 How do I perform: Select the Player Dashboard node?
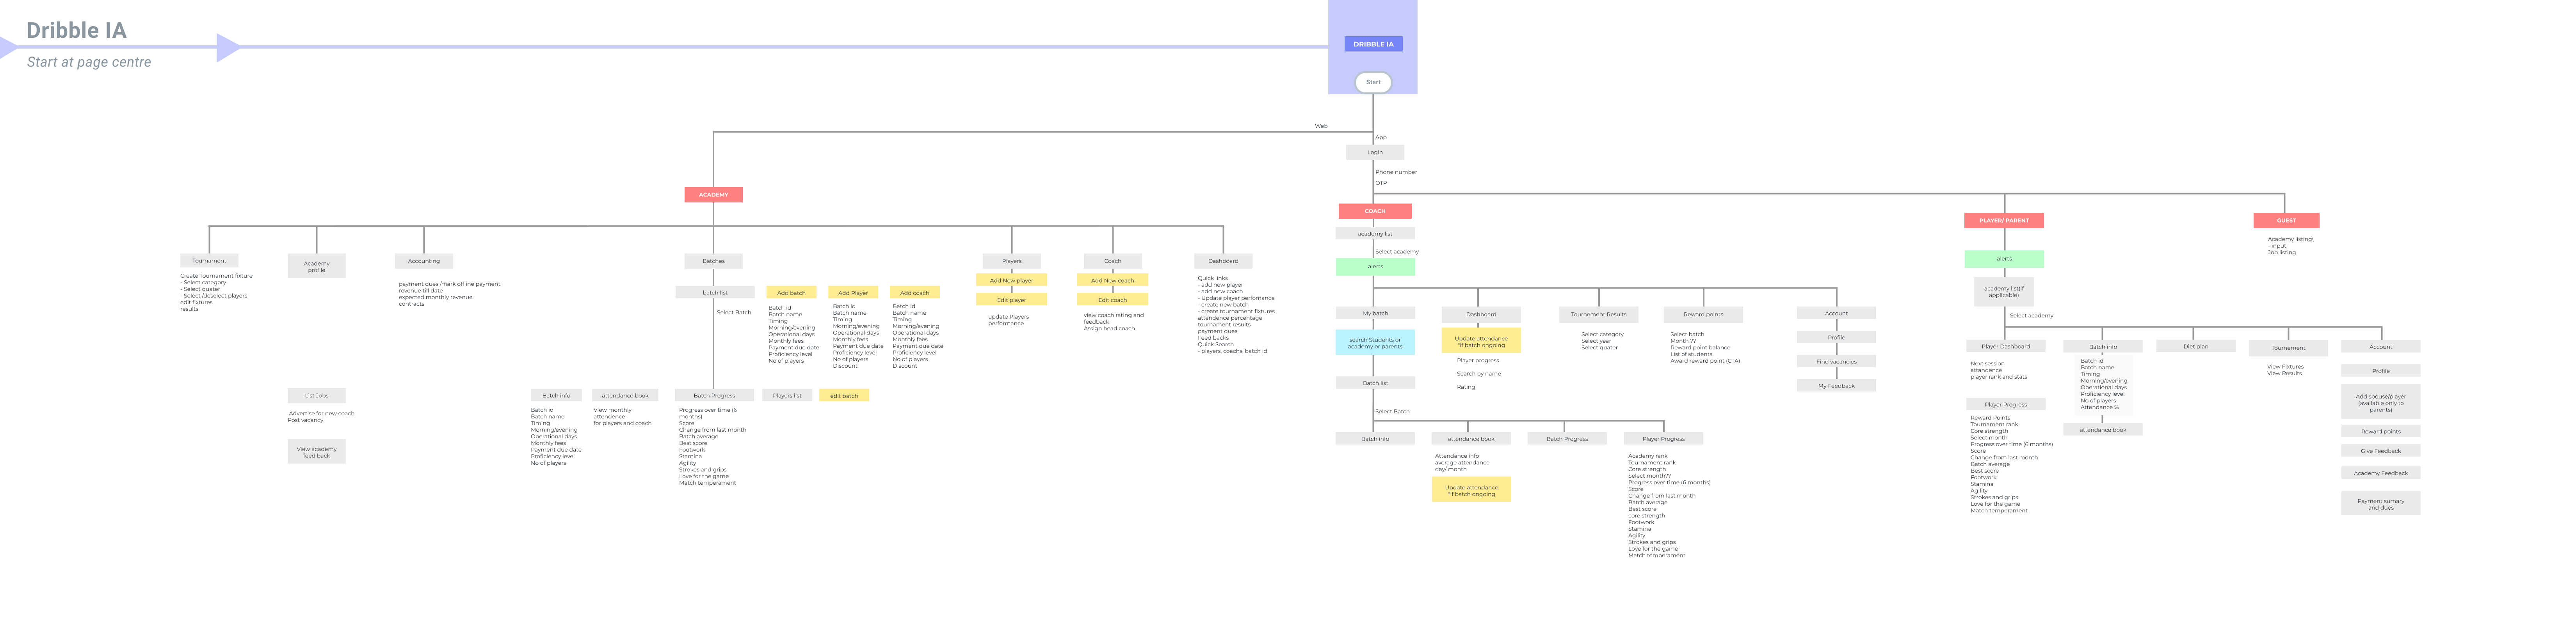pyautogui.click(x=2006, y=346)
